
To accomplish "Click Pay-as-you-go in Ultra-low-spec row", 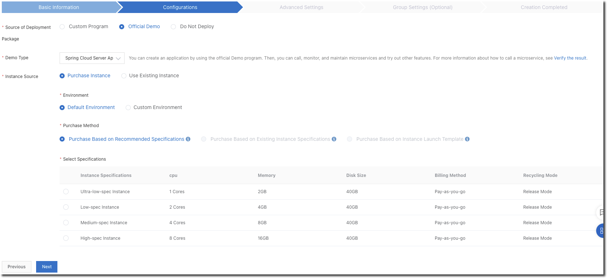I will point(450,192).
